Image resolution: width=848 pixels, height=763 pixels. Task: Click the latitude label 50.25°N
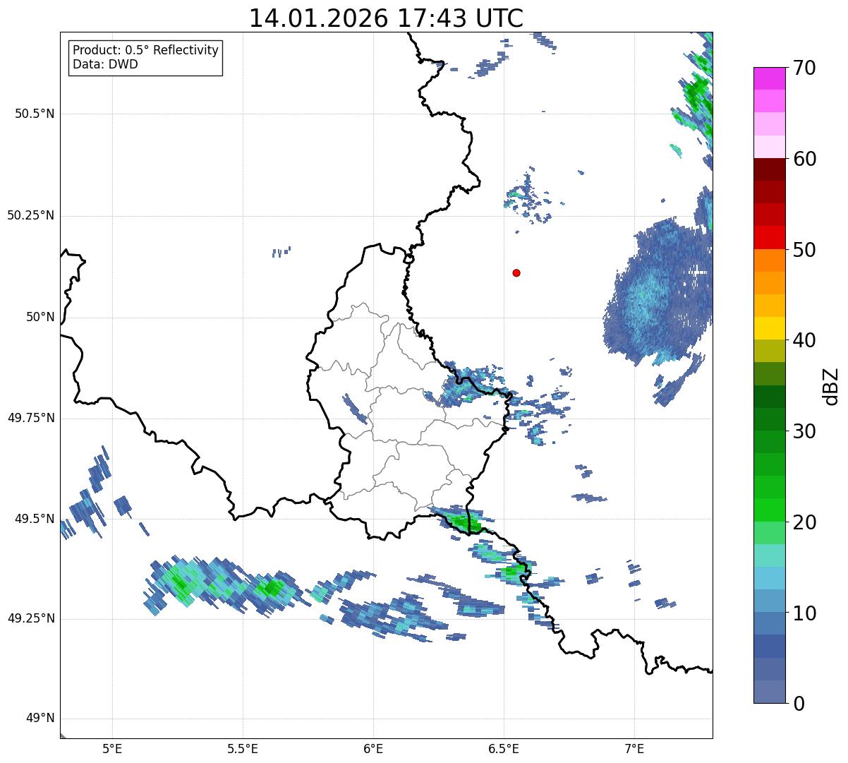(x=31, y=215)
